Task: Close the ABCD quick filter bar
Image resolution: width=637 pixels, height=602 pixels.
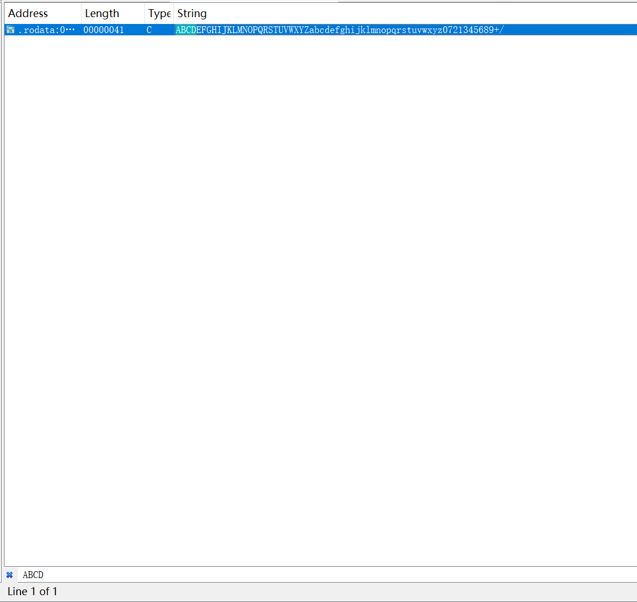Action: [x=9, y=575]
